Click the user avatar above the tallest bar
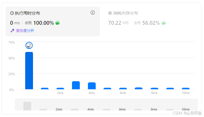204x117 pixels. click(29, 45)
